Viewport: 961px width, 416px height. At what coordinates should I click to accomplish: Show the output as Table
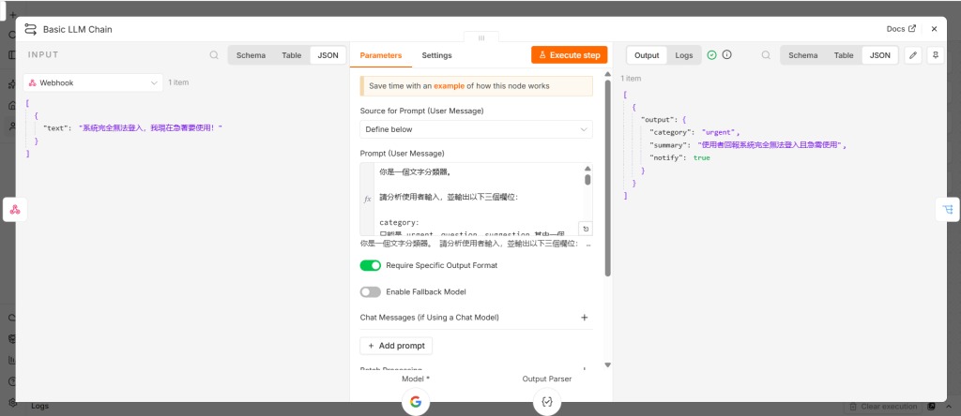[844, 55]
